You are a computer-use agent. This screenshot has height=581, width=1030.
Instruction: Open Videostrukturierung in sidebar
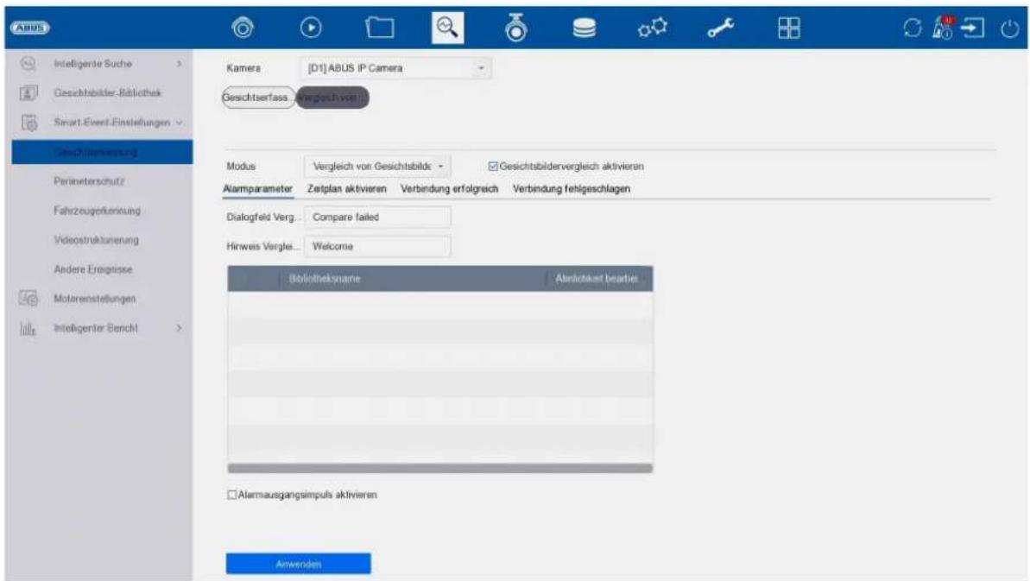(x=96, y=240)
